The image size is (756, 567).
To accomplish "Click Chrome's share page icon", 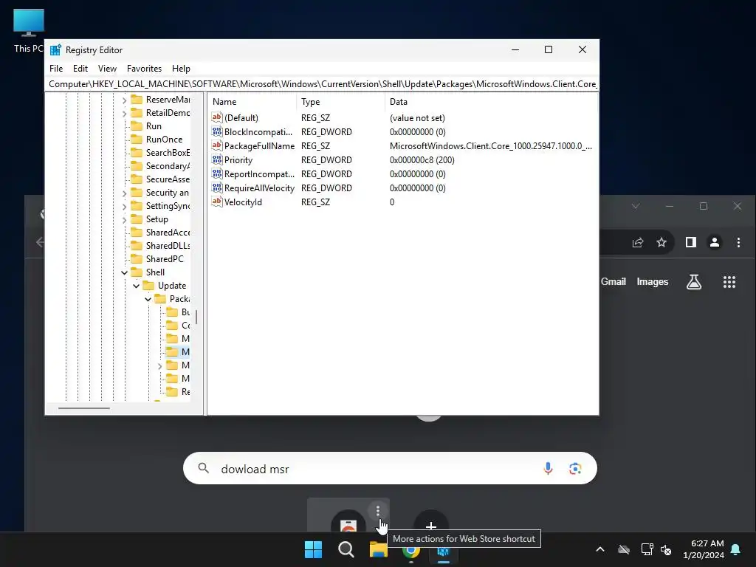I will [x=637, y=242].
